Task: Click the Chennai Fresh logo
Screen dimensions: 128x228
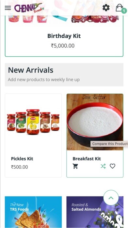Action: click(29, 8)
